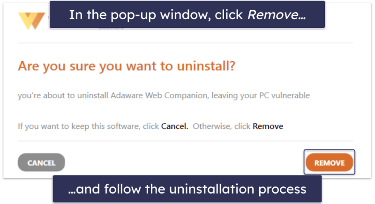Click the yellow-orange Adaware logo icon
375x204 pixels.
[31, 21]
